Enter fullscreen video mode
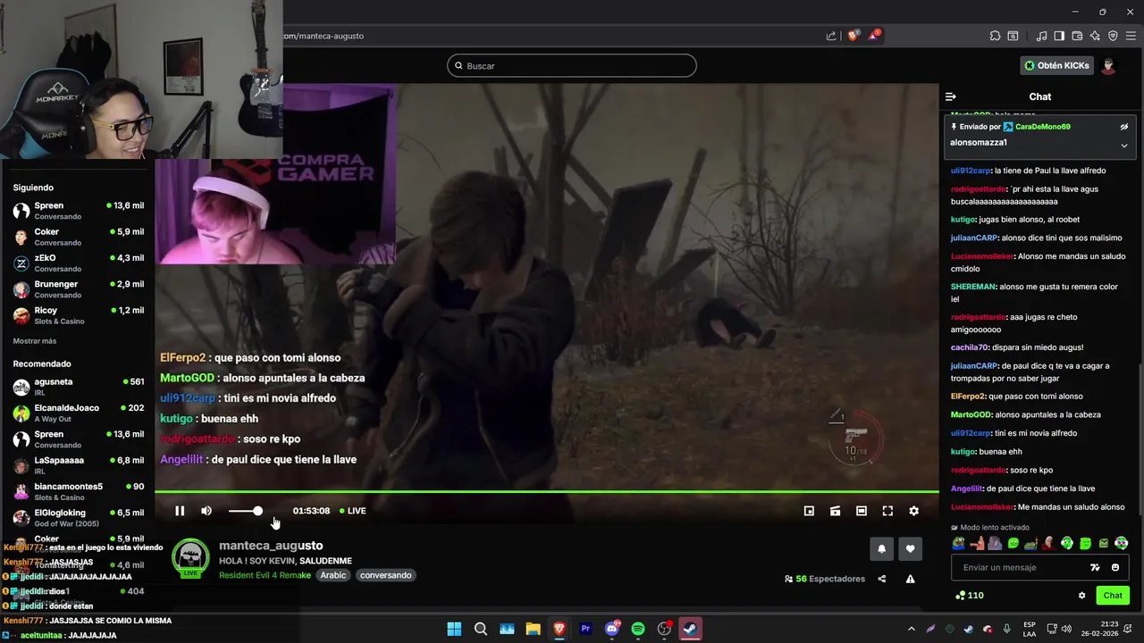This screenshot has width=1144, height=643. tap(887, 511)
